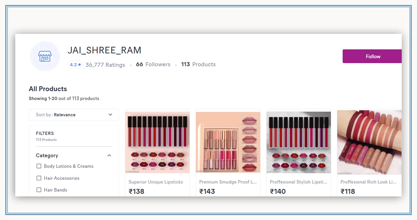This screenshot has width=417, height=220.
Task: Follow the JAI_SHREE_RAM shop
Action: [372, 56]
